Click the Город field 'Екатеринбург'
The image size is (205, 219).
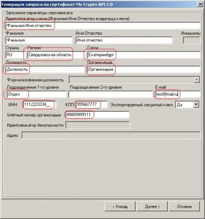[x=144, y=55]
